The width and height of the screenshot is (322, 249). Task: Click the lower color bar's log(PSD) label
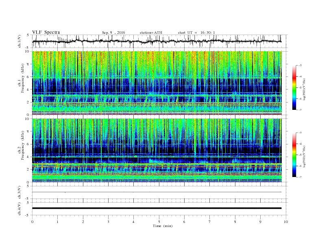pyautogui.click(x=304, y=157)
